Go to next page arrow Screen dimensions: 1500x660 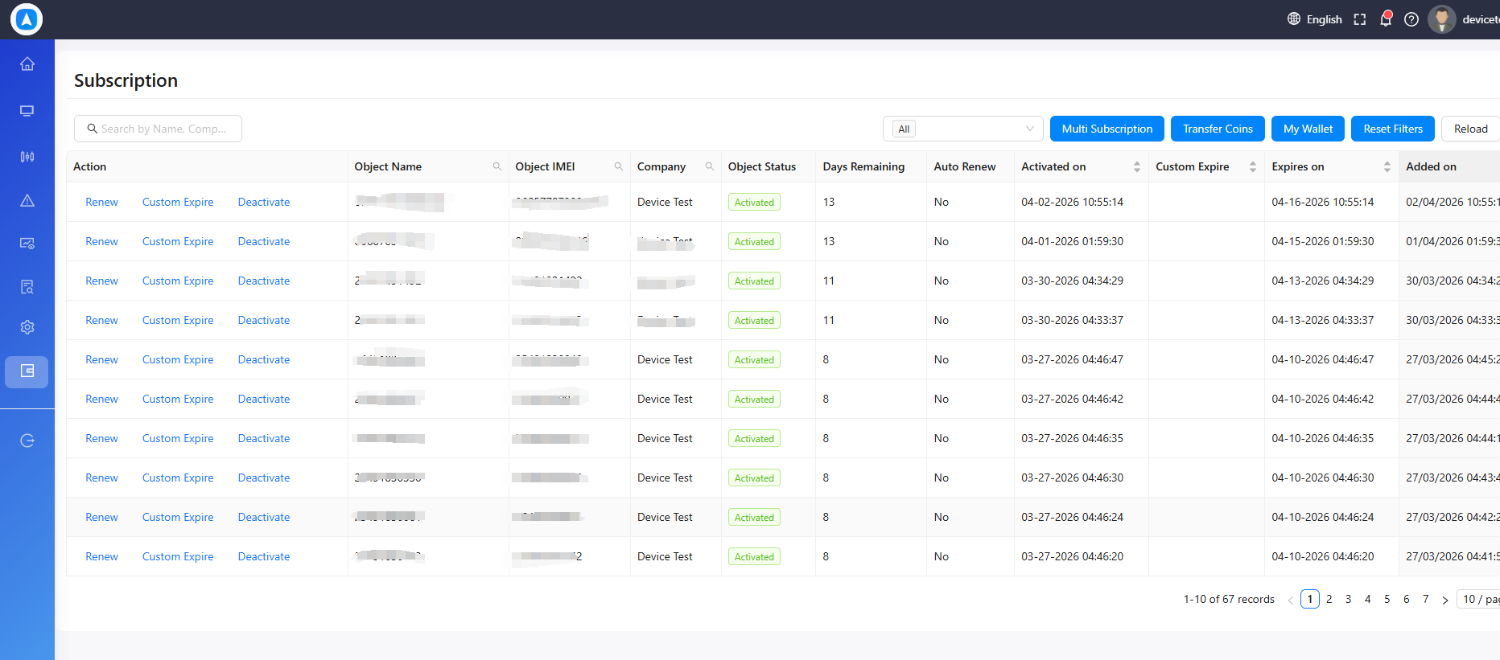pos(1445,600)
